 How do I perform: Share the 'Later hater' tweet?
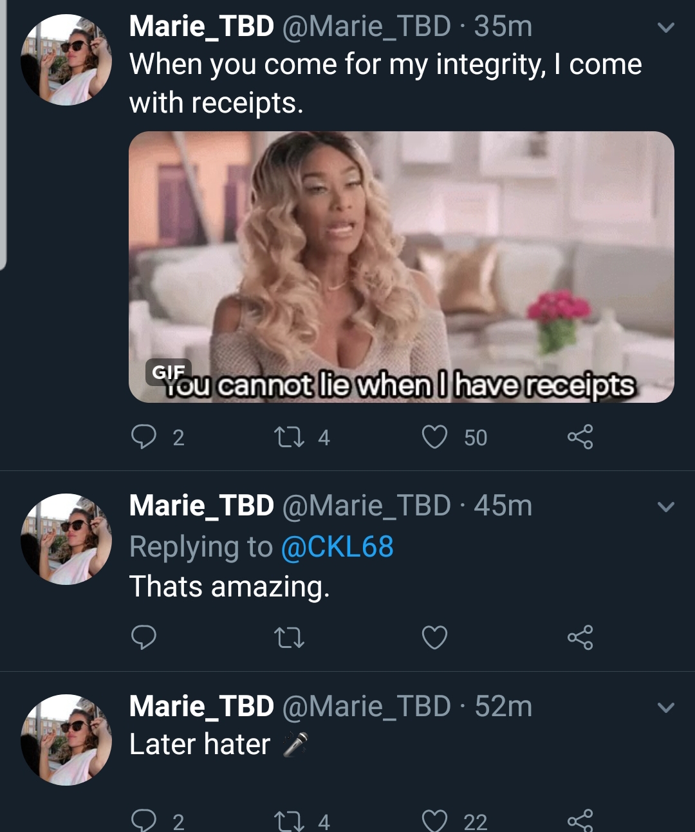tap(580, 820)
